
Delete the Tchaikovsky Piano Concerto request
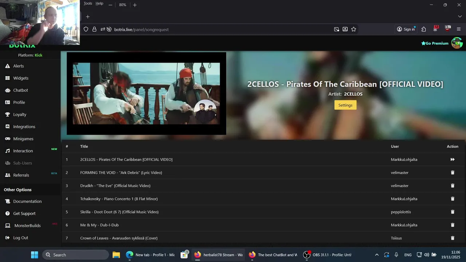pos(453,199)
